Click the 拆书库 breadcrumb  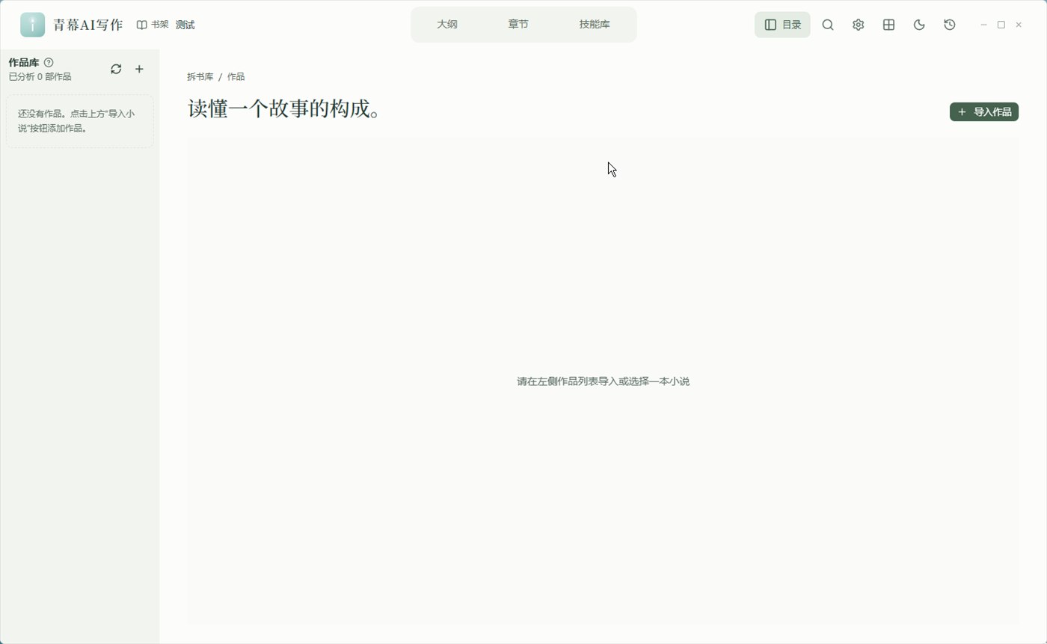(200, 77)
